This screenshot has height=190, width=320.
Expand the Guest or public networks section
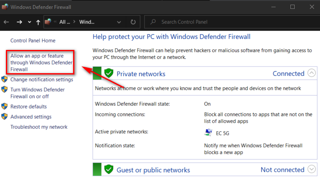click(x=312, y=169)
